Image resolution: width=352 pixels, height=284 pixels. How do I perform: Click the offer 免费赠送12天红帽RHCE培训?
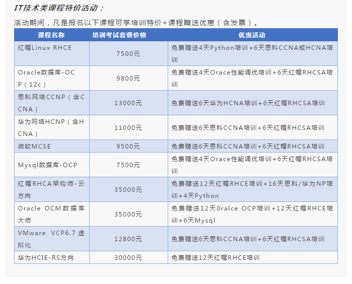[x=216, y=258]
